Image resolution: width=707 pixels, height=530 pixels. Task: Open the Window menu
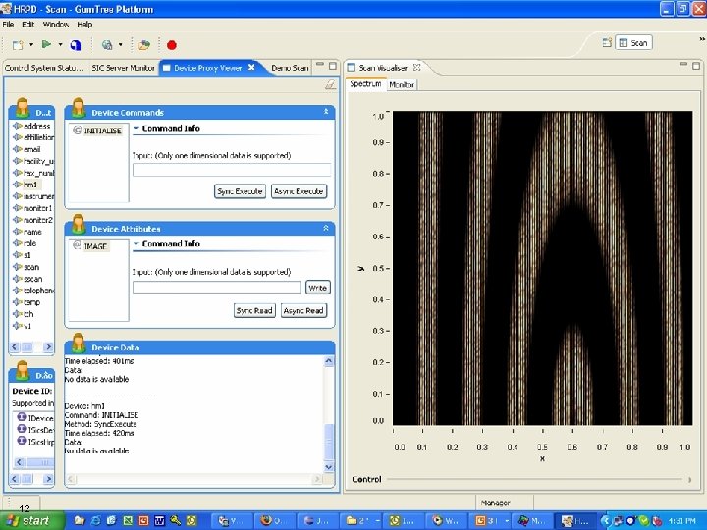(56, 24)
